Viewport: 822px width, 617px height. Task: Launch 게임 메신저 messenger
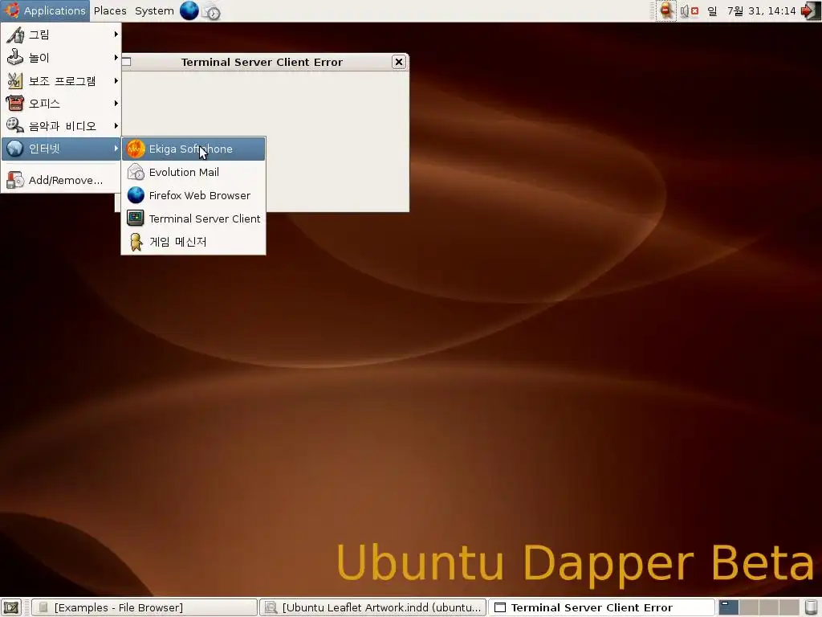pyautogui.click(x=193, y=241)
